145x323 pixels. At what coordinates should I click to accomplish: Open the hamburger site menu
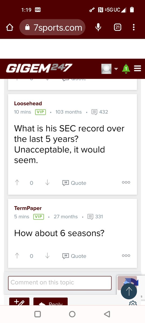point(137,69)
